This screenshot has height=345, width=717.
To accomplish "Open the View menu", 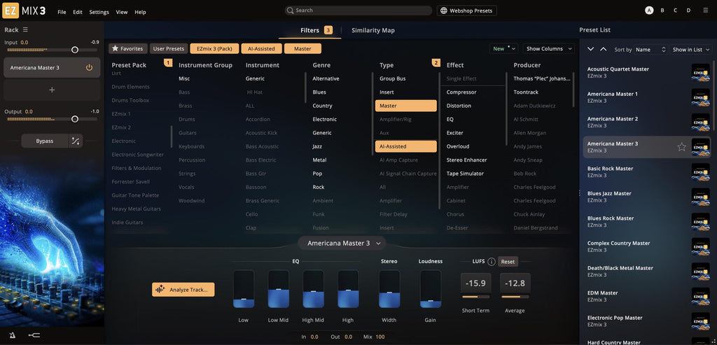I will pos(122,12).
